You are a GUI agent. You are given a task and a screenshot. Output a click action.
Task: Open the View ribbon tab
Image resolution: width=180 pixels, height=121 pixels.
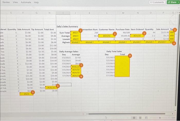15,2
